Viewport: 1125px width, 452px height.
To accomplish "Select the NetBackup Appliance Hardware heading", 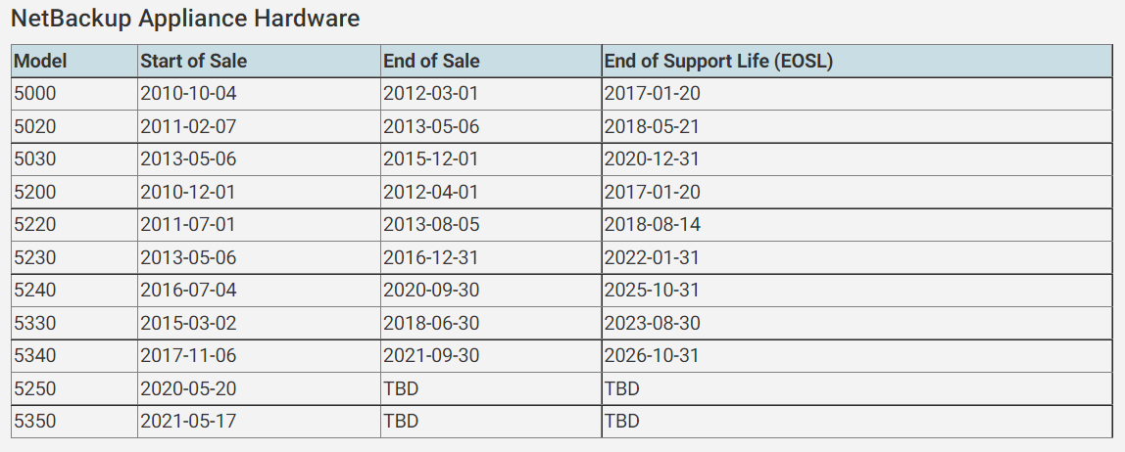I will (x=185, y=19).
